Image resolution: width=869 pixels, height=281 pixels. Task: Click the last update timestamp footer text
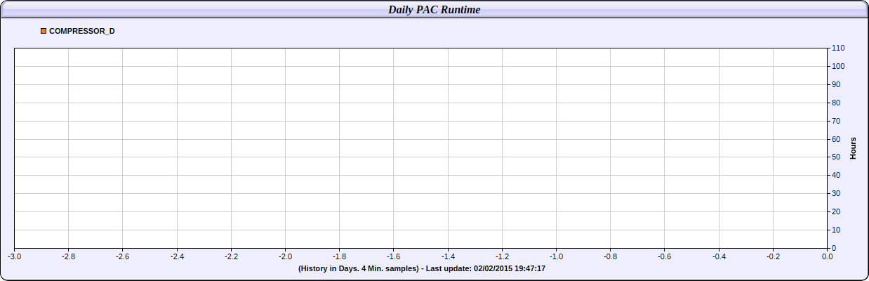pos(422,268)
